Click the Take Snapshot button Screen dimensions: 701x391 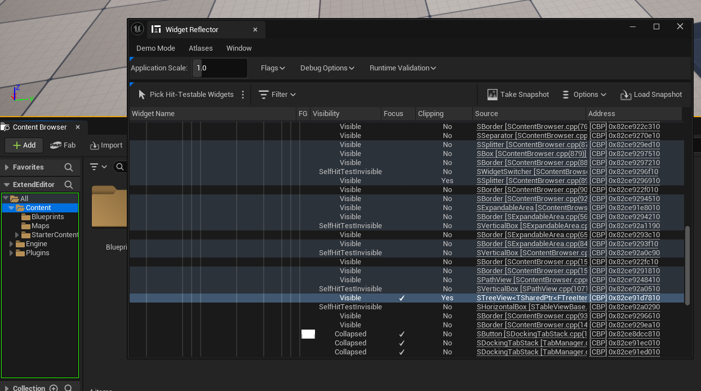point(518,95)
